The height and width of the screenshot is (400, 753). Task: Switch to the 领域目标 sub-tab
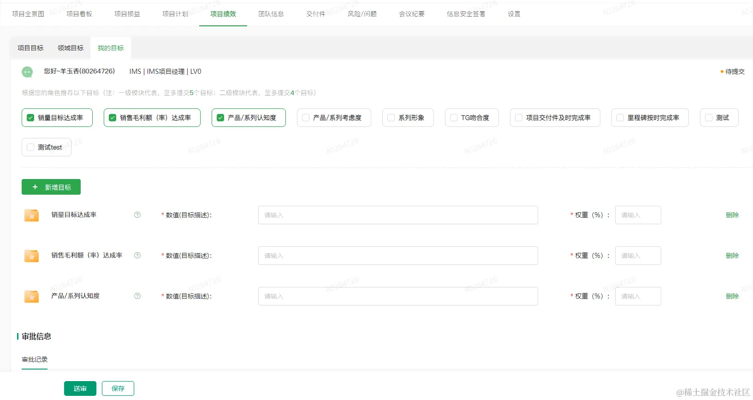pos(71,48)
